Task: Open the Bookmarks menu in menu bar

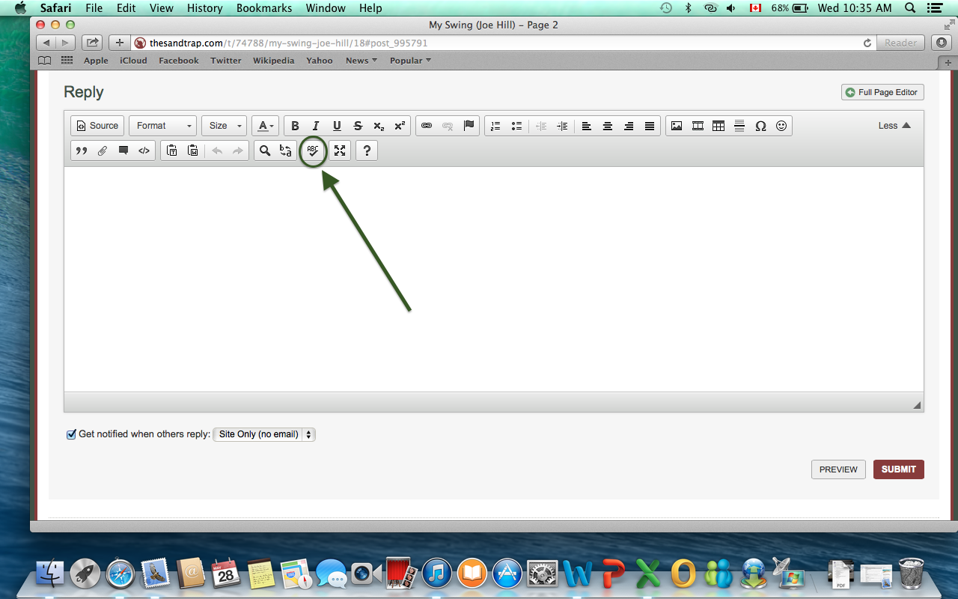Action: 264,8
